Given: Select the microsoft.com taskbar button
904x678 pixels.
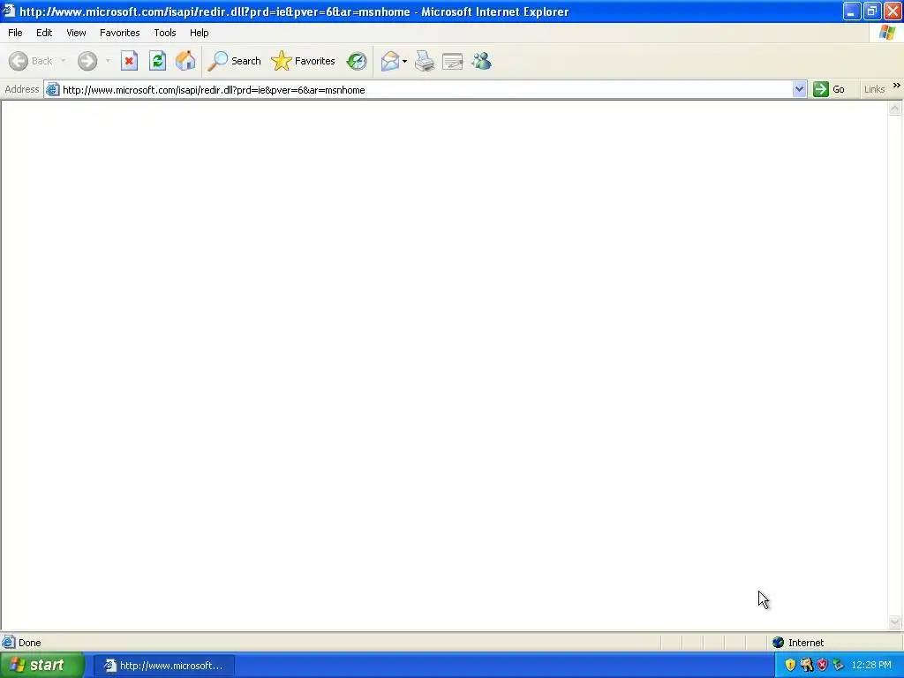Looking at the screenshot, I should click(164, 666).
